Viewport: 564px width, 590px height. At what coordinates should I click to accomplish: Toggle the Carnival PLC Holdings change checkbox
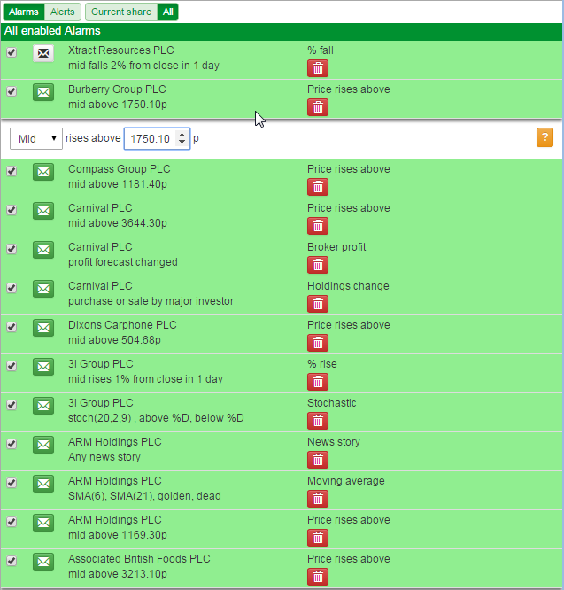tap(12, 288)
